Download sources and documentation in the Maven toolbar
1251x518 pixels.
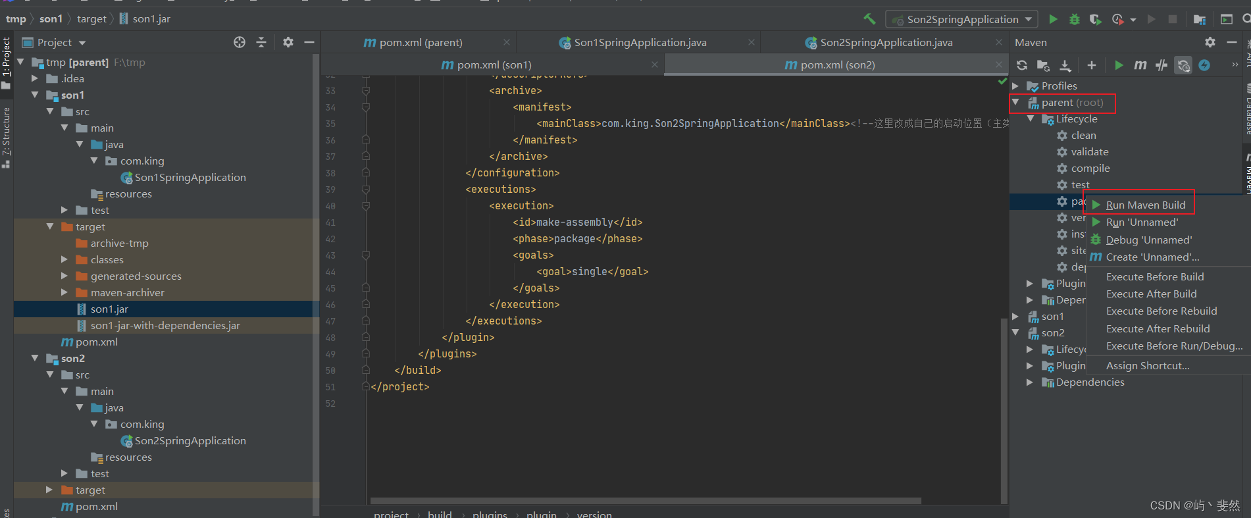tap(1065, 65)
